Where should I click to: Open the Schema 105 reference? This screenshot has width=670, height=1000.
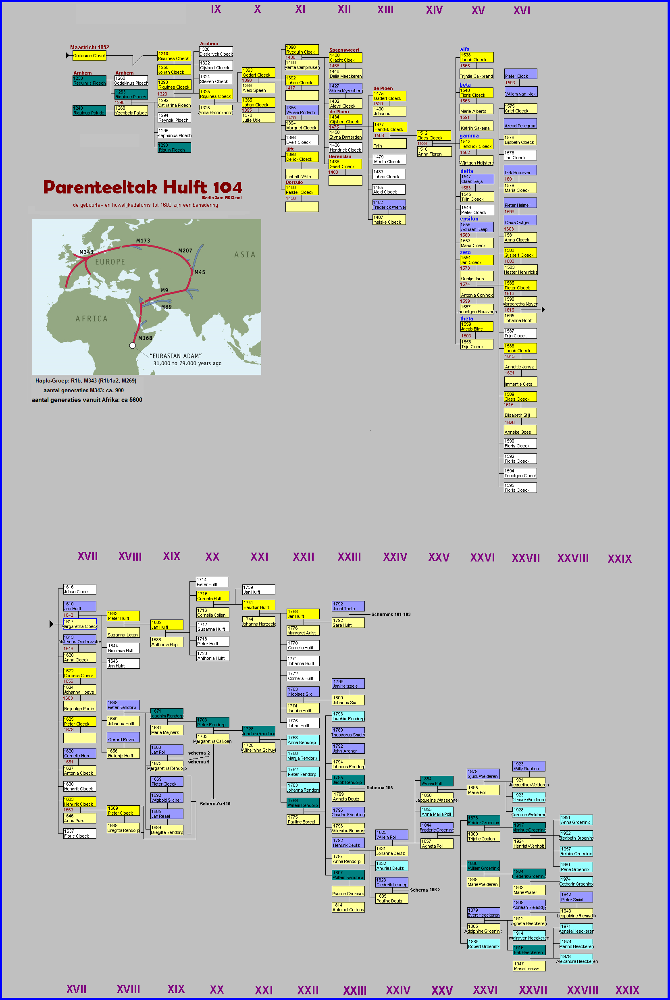(x=379, y=788)
